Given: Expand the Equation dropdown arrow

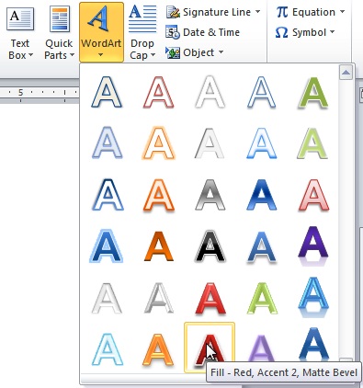Looking at the screenshot, I should [x=342, y=12].
